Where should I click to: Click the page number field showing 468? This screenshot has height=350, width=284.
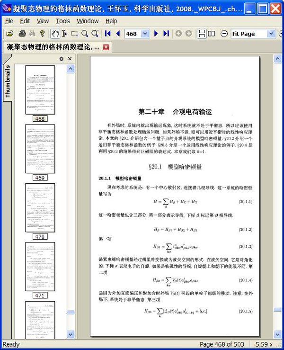pyautogui.click(x=133, y=34)
